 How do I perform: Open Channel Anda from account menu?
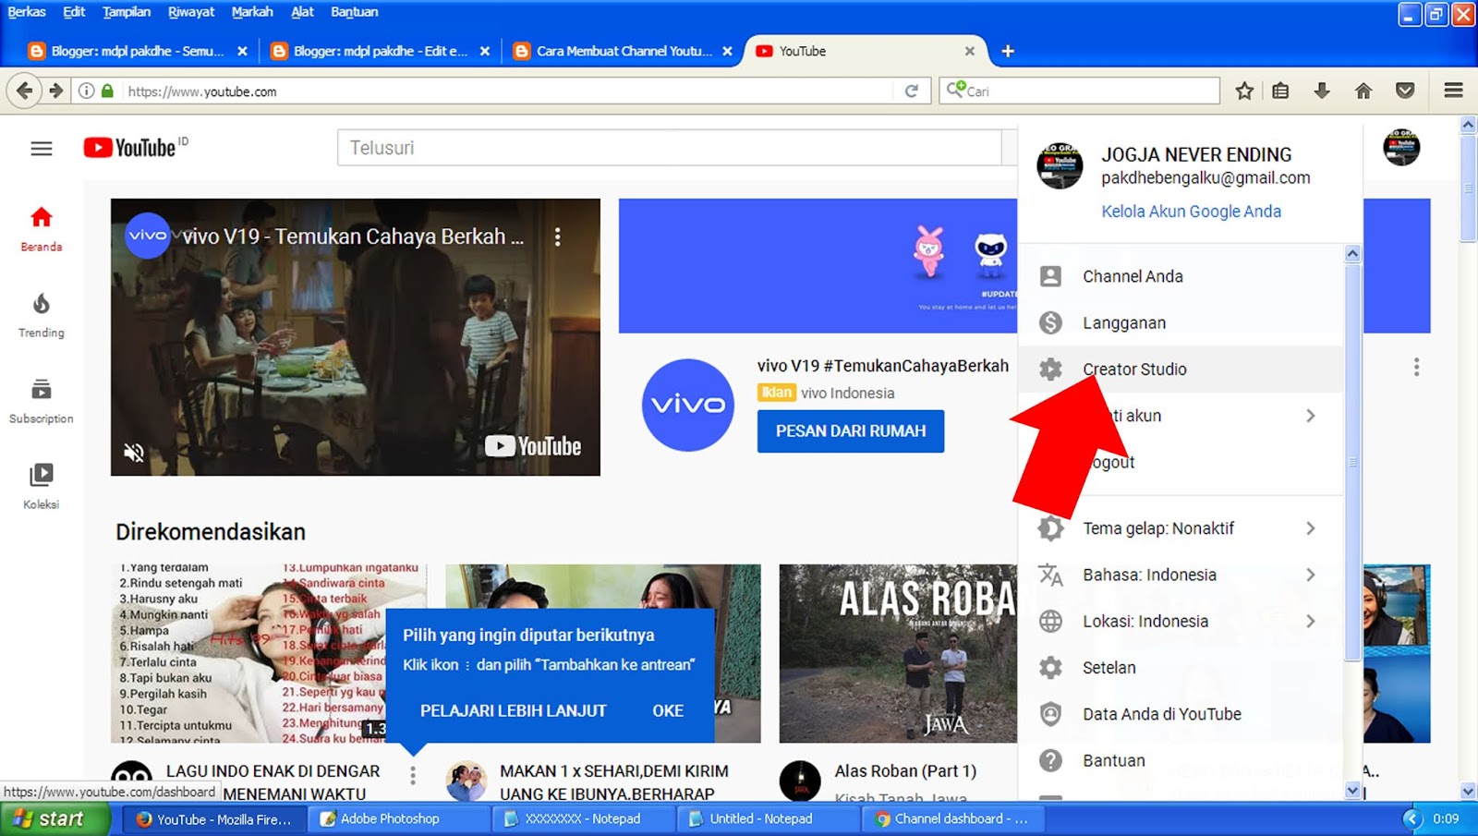click(x=1181, y=276)
